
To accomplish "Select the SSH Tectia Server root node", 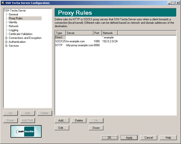I will [x=15, y=10].
